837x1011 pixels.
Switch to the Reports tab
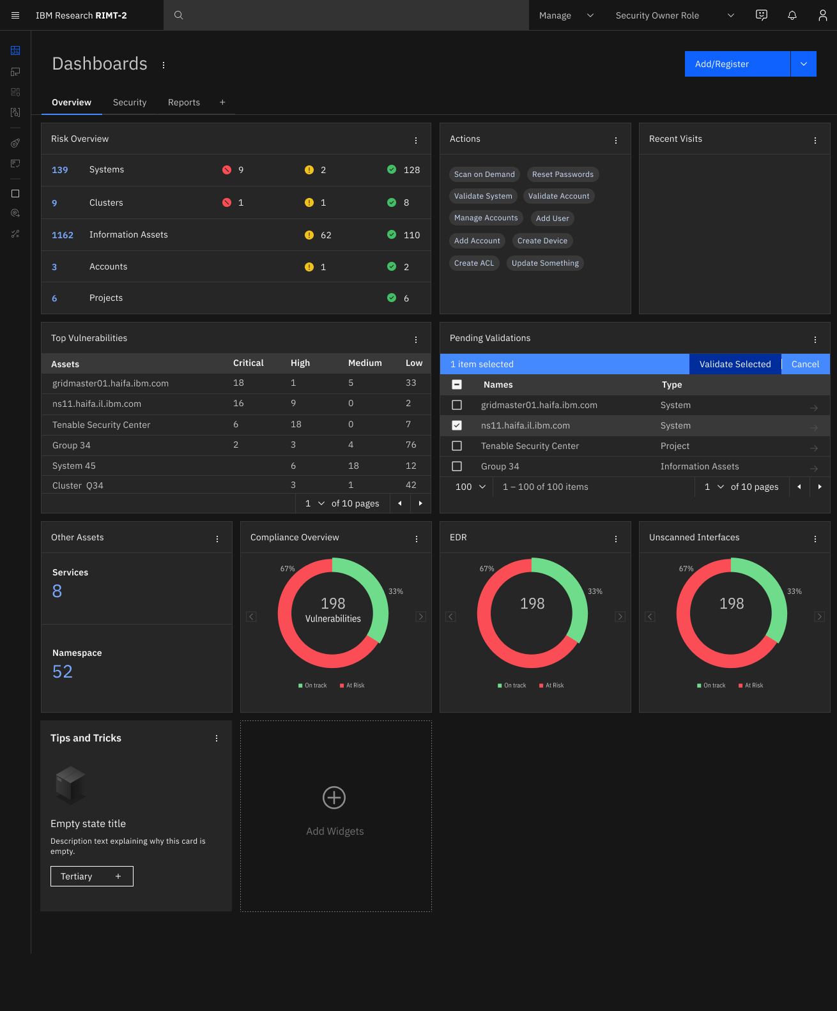click(x=184, y=102)
